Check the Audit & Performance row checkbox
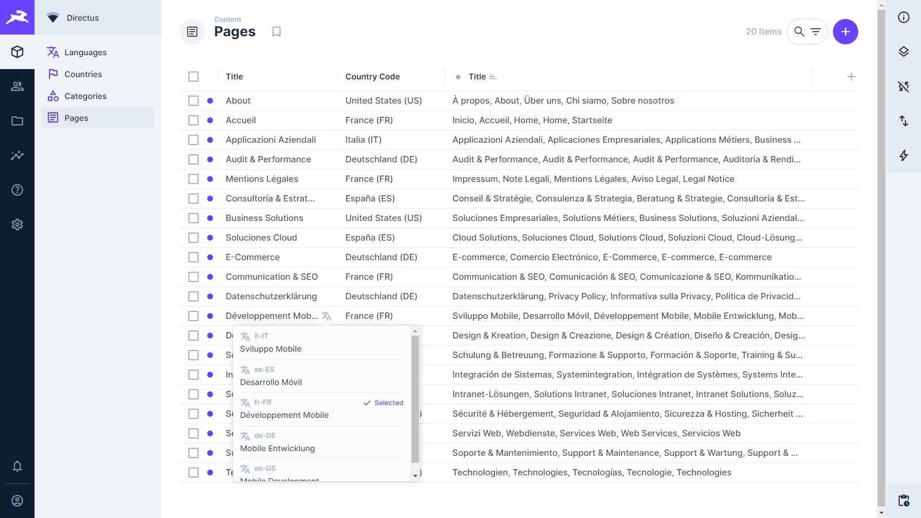The height and width of the screenshot is (518, 921). (x=193, y=159)
